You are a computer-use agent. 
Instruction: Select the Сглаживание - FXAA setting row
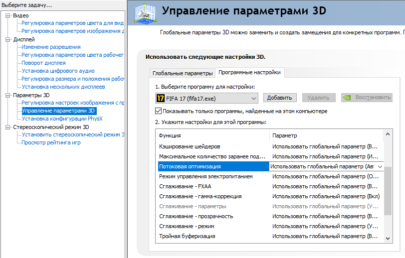(186, 186)
